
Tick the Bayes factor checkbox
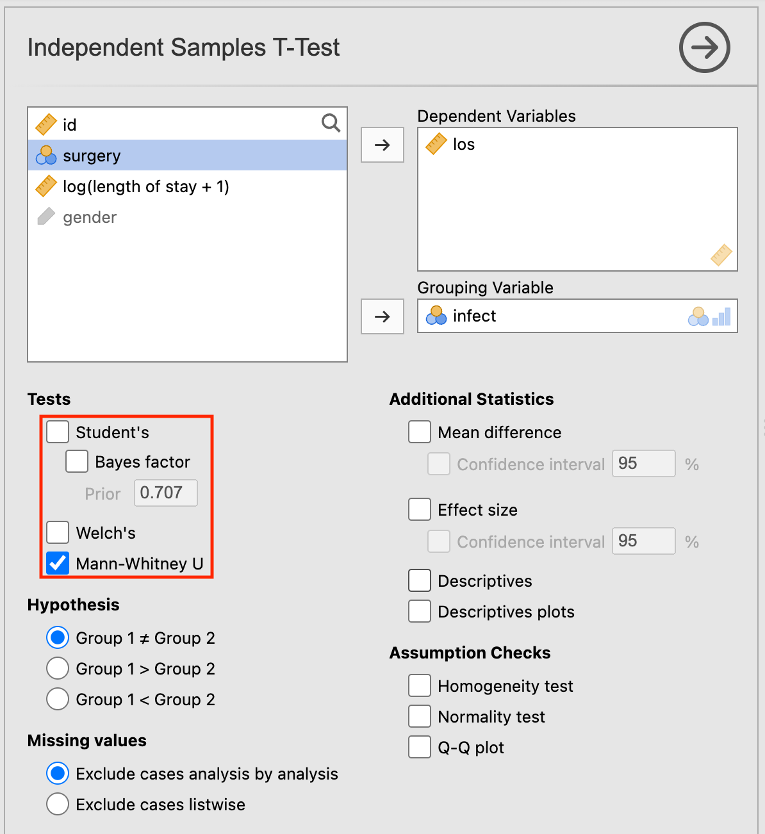tap(77, 461)
